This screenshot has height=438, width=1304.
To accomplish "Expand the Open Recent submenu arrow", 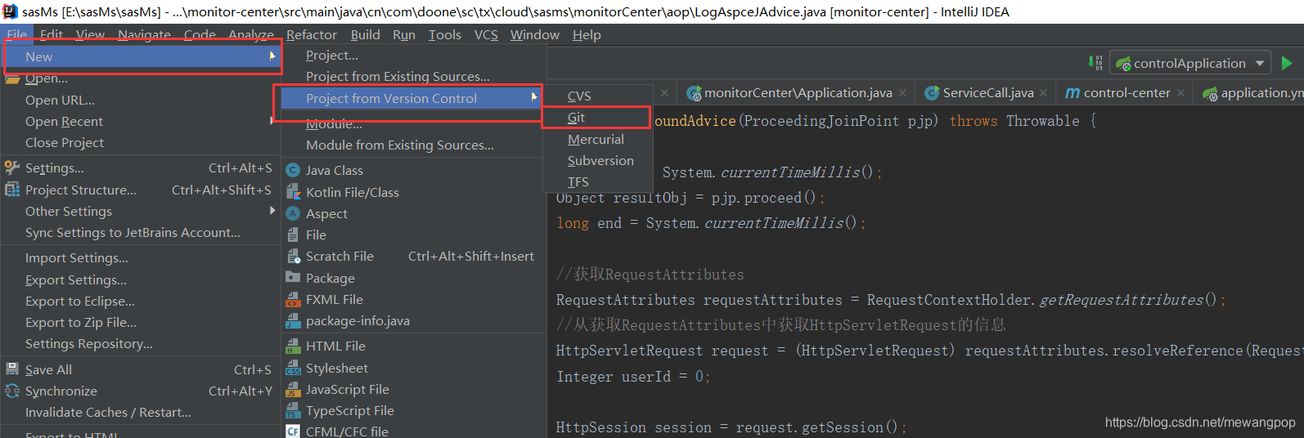I will [272, 121].
